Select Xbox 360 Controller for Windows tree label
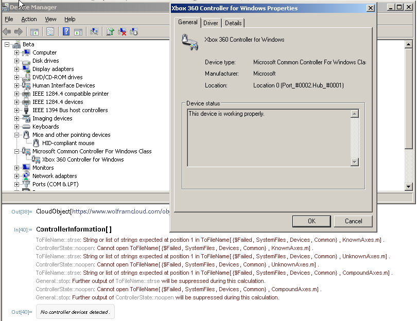 point(83,159)
